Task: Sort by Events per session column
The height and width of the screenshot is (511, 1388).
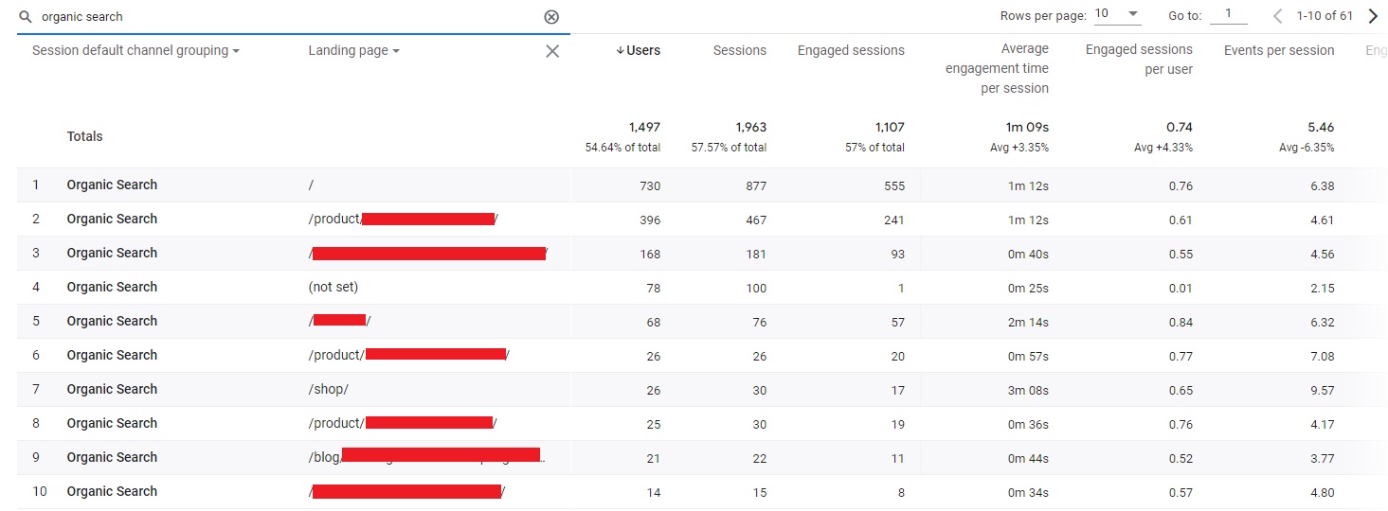Action: coord(1278,51)
